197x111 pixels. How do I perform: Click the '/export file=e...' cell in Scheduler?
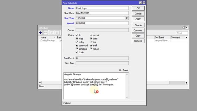(162, 40)
